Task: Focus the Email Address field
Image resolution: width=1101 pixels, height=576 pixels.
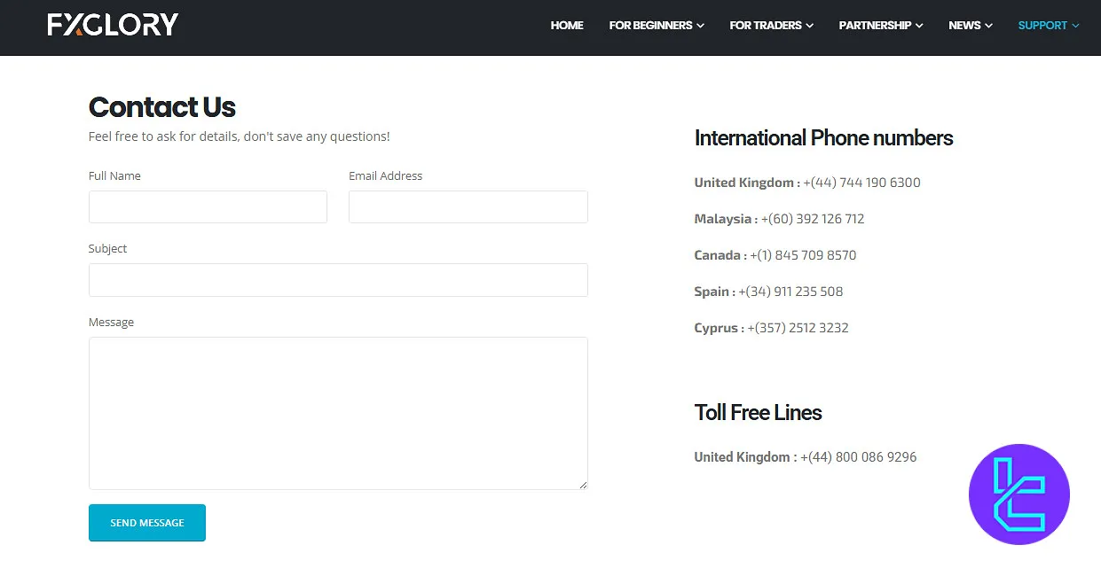Action: pos(468,207)
